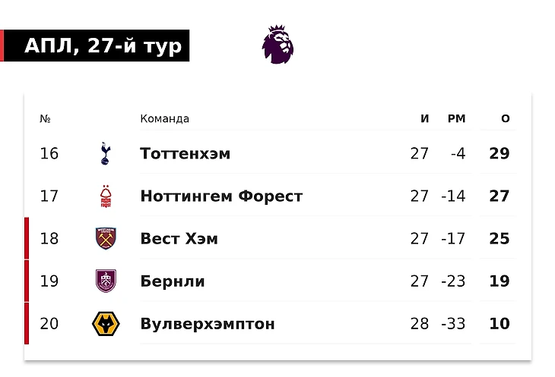The height and width of the screenshot is (377, 555).
Task: Select the Вест Хэм team name
Action: tap(179, 239)
